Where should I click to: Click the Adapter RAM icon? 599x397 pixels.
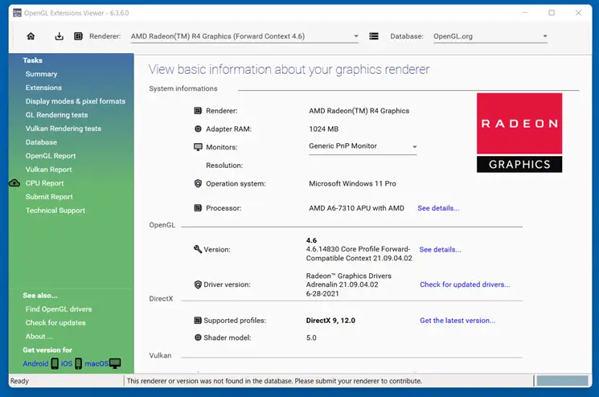pyautogui.click(x=198, y=129)
